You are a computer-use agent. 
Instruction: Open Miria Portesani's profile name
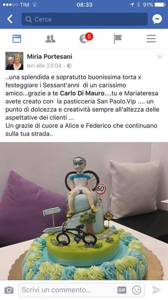[x=49, y=57]
